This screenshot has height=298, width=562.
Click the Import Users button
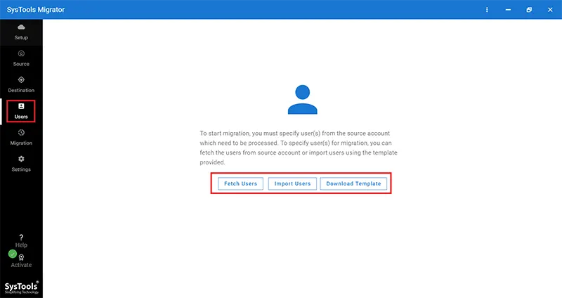pyautogui.click(x=292, y=183)
